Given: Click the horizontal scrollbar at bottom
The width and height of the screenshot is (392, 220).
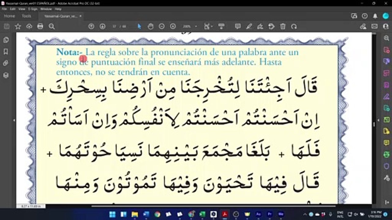Looking at the screenshot, I should [x=213, y=206].
